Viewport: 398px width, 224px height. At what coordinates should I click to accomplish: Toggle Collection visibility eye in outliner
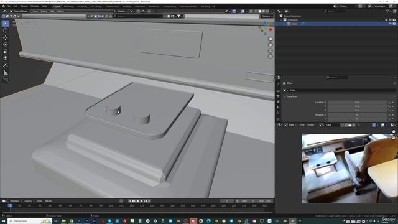coord(390,20)
